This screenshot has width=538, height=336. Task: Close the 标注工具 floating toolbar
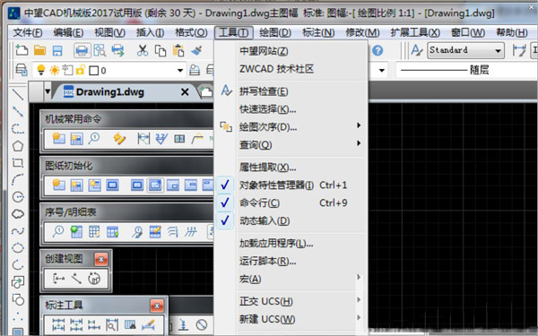(x=157, y=306)
